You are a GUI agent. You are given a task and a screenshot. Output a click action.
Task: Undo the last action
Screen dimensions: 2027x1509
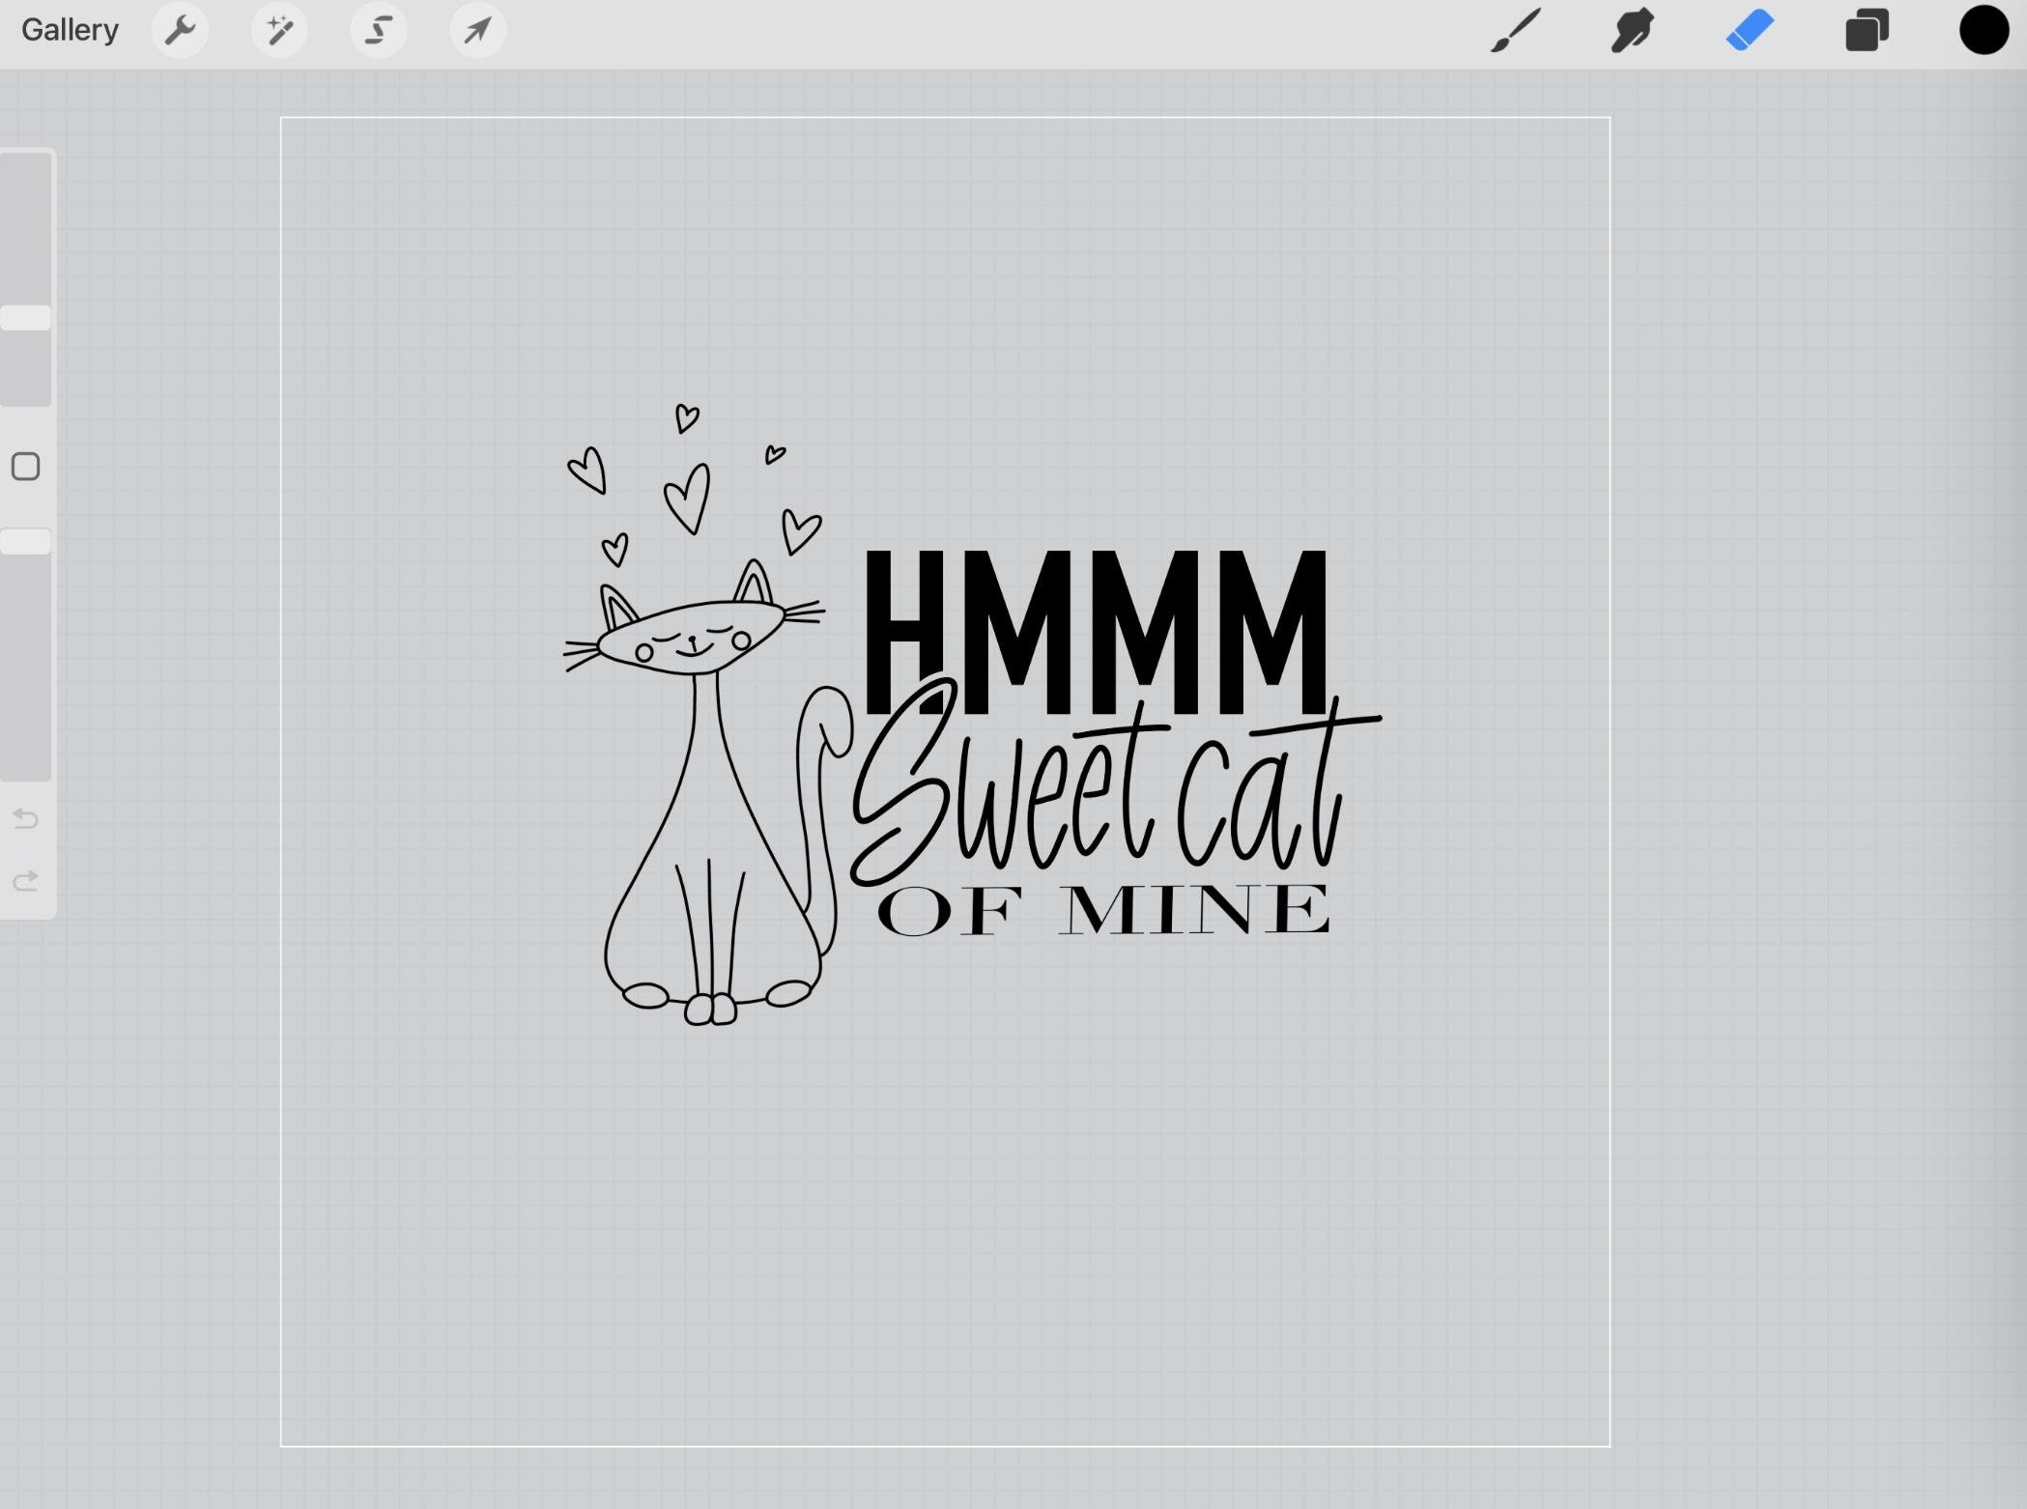(25, 819)
